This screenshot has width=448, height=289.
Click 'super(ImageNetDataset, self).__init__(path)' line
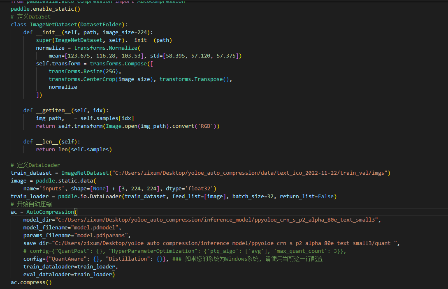(x=104, y=40)
